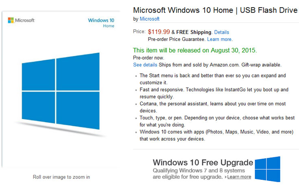Click the "Windows 10 Home" label on the box
The height and width of the screenshot is (187, 299).
(101, 22)
